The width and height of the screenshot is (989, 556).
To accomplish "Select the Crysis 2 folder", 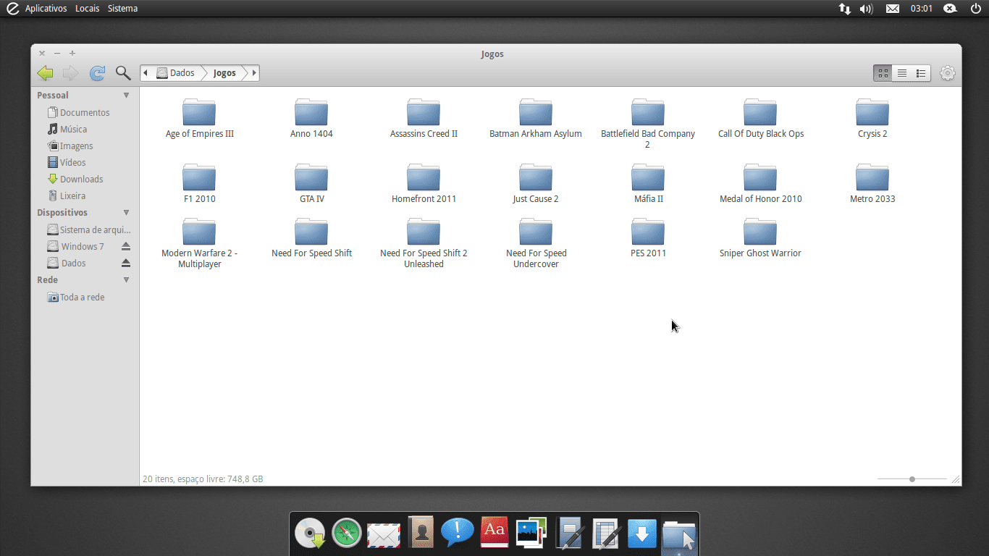I will click(x=872, y=119).
